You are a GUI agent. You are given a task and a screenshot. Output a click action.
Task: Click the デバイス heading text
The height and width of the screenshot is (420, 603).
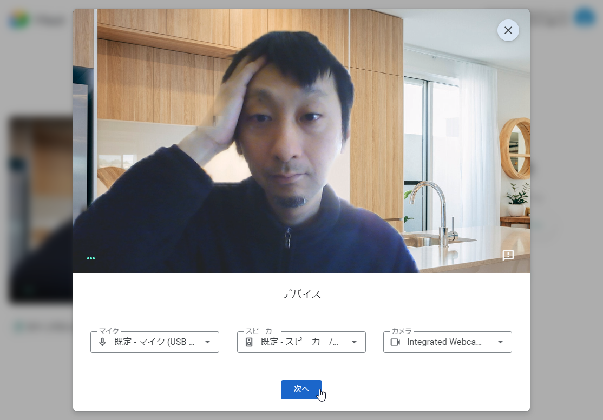301,294
